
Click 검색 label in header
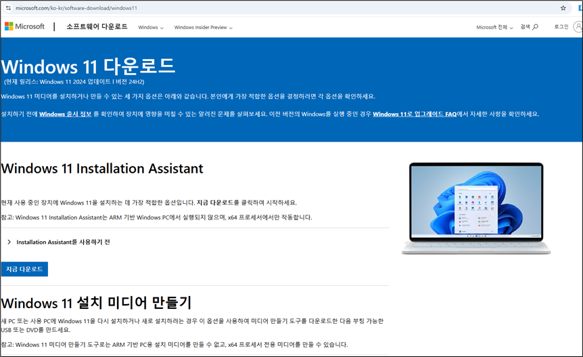click(x=525, y=27)
